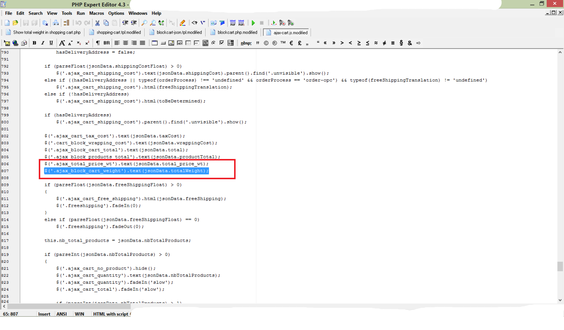Toggle Bold formatting button
Image resolution: width=564 pixels, height=330 pixels.
(x=34, y=43)
